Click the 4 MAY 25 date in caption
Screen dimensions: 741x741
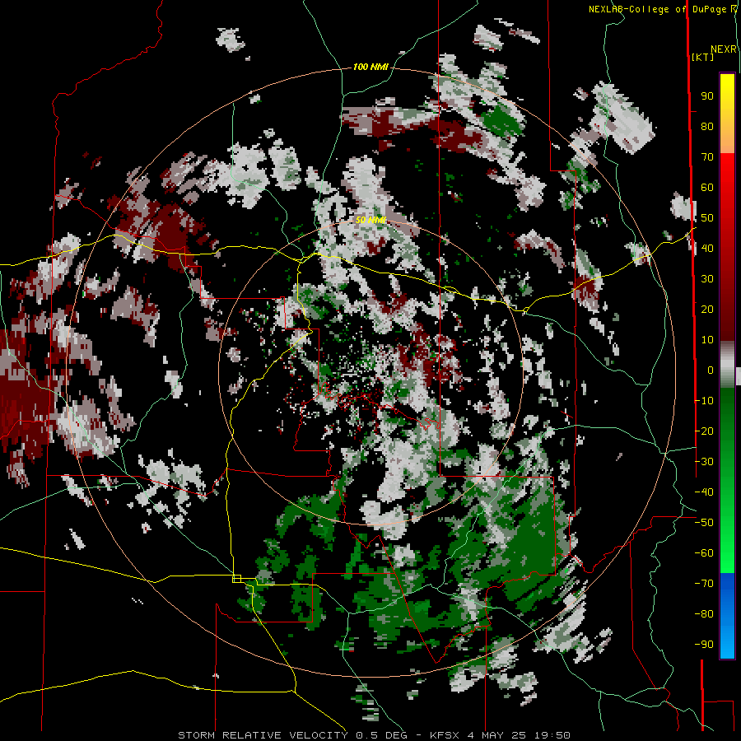point(498,735)
